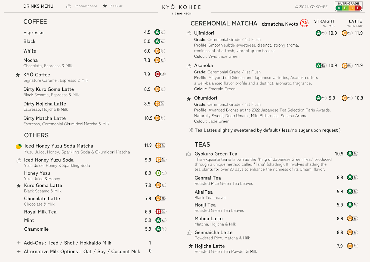Click the thumbs-up Recommended legend icon
The width and height of the screenshot is (370, 262).
[x=69, y=6]
